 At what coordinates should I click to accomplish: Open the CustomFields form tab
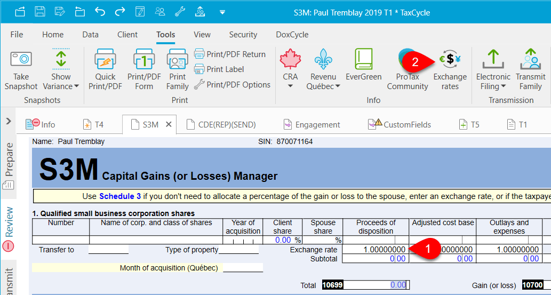point(399,124)
